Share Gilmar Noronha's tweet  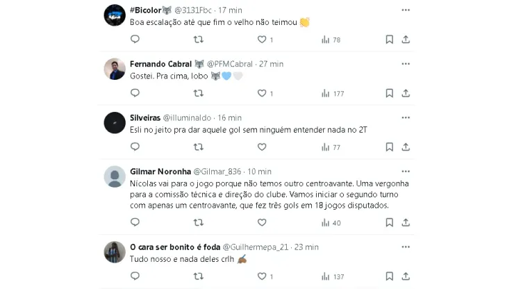click(406, 222)
